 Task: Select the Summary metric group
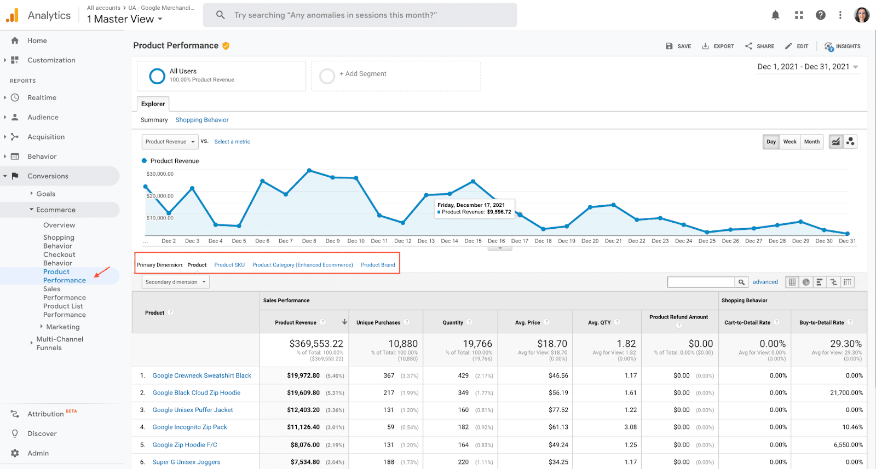pos(154,120)
